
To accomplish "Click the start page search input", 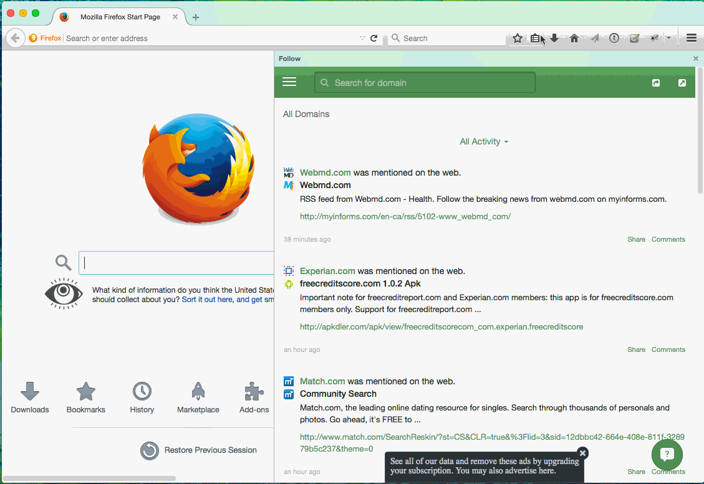I will click(x=176, y=263).
